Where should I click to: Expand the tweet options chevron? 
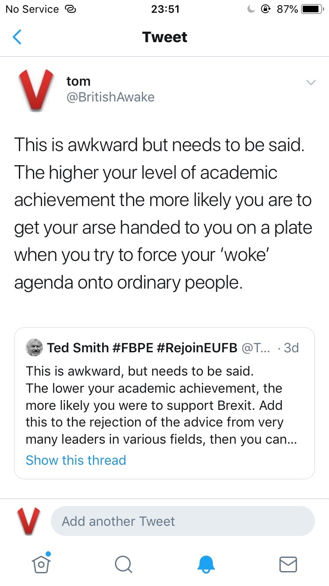311,83
